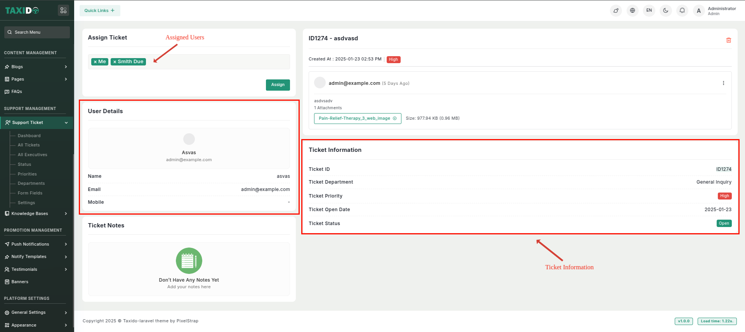Expand the Blogs sidebar menu
745x332 pixels.
36,67
